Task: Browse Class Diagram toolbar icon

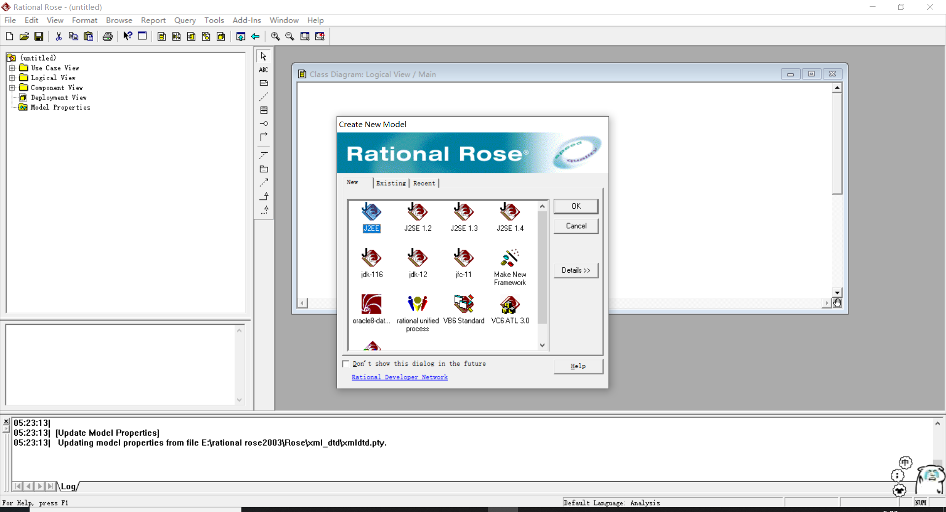Action: pyautogui.click(x=162, y=36)
